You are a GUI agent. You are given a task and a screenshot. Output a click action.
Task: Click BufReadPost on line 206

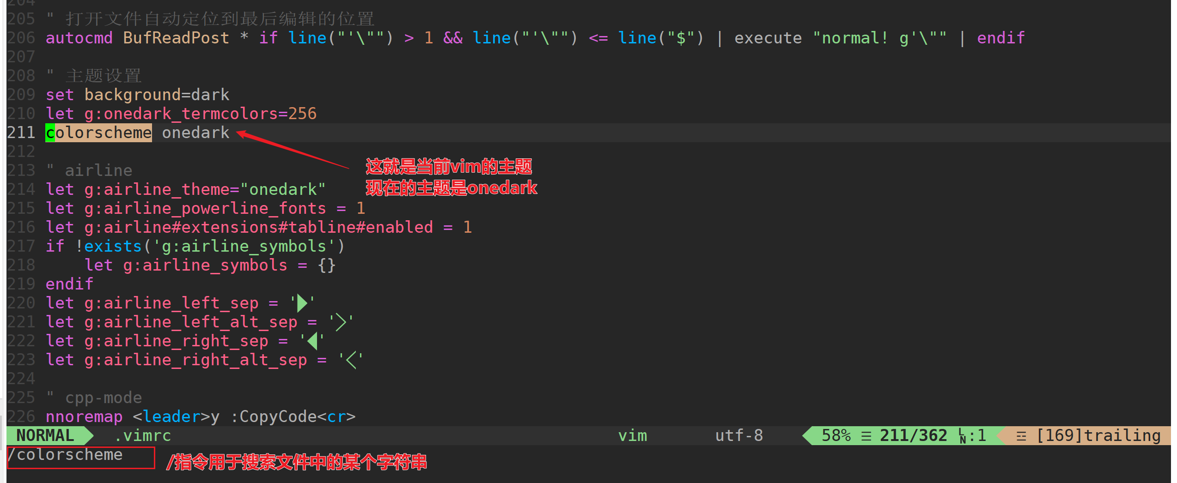coord(176,38)
